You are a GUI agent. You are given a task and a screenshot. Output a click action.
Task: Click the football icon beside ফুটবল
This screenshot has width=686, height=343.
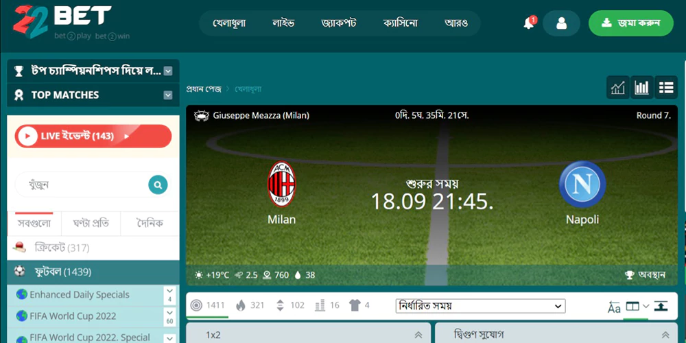coord(20,272)
